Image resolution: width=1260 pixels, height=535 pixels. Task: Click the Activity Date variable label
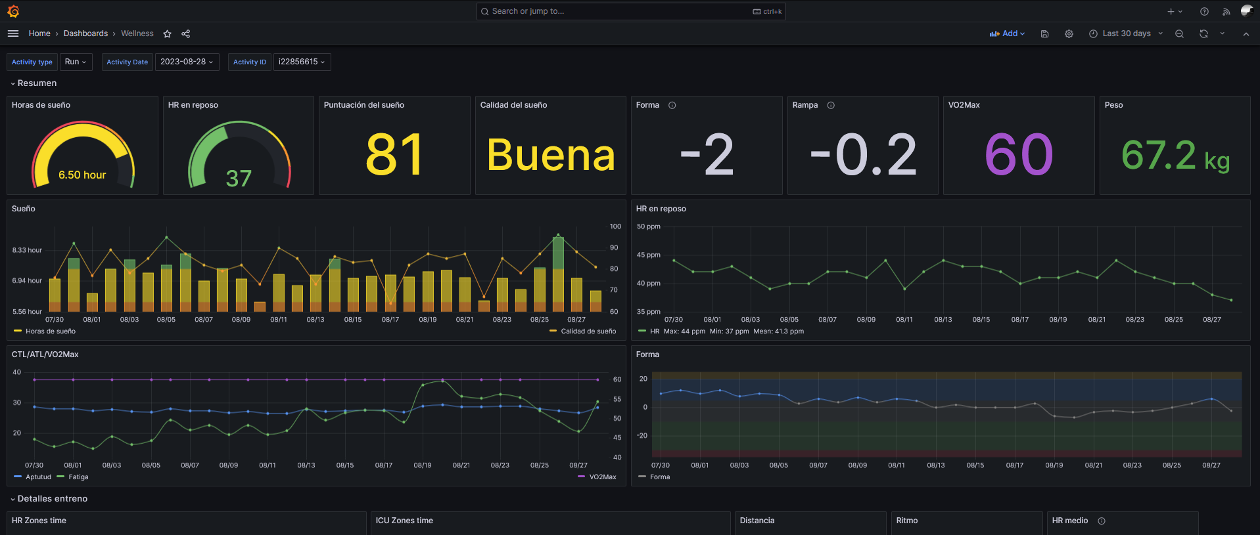pyautogui.click(x=128, y=62)
